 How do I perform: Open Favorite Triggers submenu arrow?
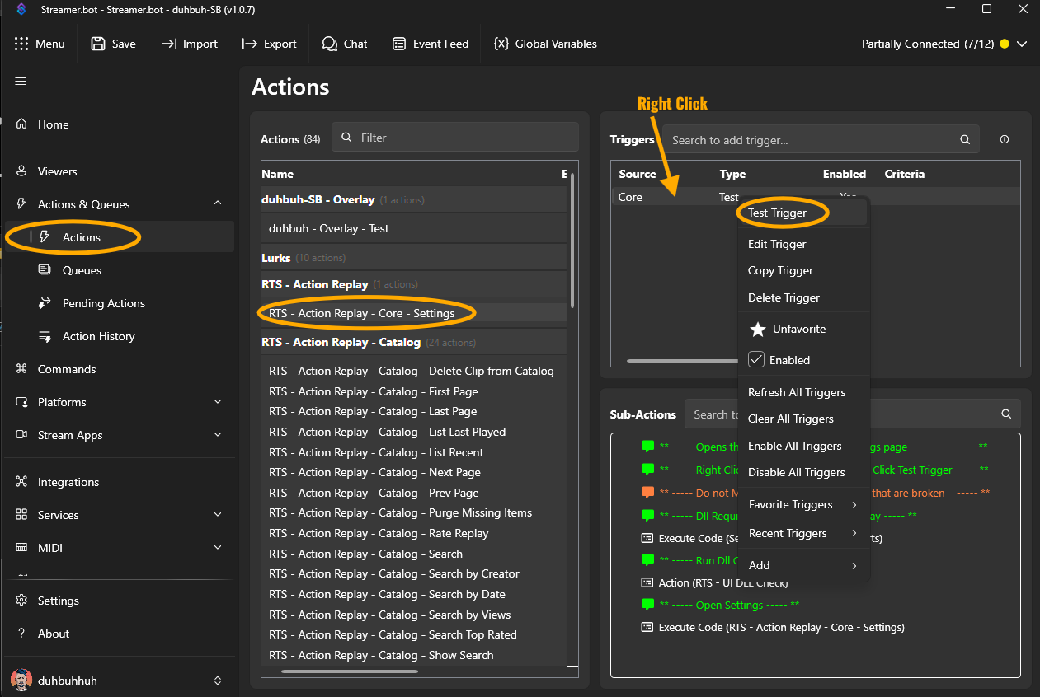pyautogui.click(x=854, y=504)
